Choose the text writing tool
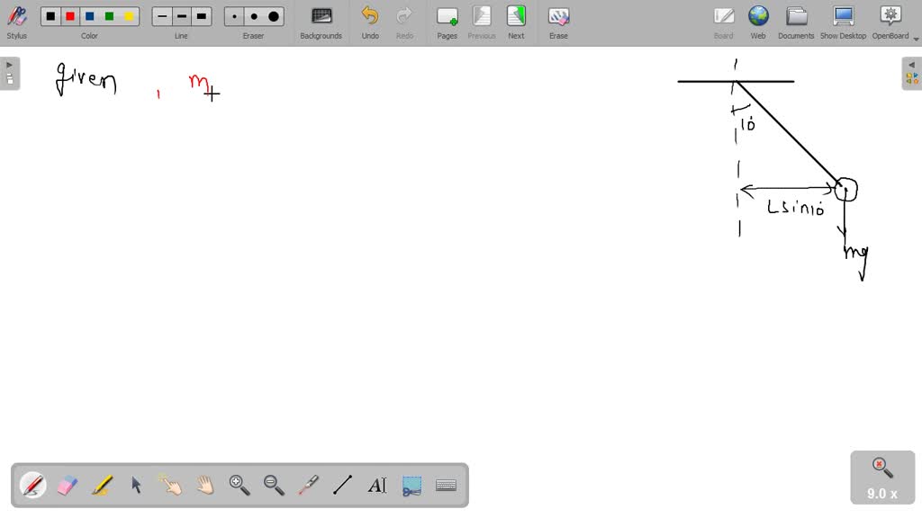Viewport: 922px width, 518px height. click(x=377, y=486)
